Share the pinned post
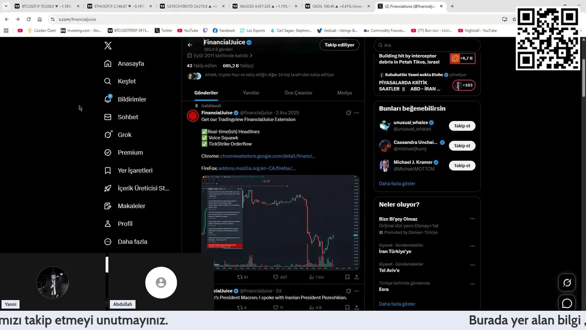The height and width of the screenshot is (330, 586). 357,277
